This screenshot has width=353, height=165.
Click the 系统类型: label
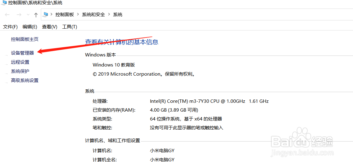pos(102,119)
